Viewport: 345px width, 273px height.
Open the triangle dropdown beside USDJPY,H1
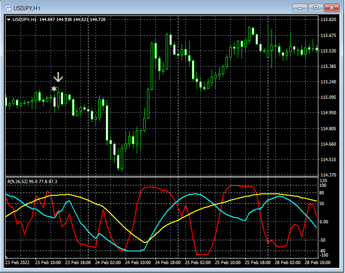[x=9, y=20]
